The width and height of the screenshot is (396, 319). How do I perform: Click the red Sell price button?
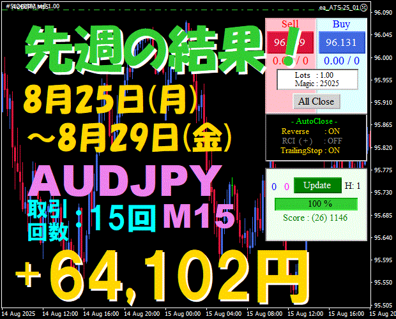click(x=291, y=42)
